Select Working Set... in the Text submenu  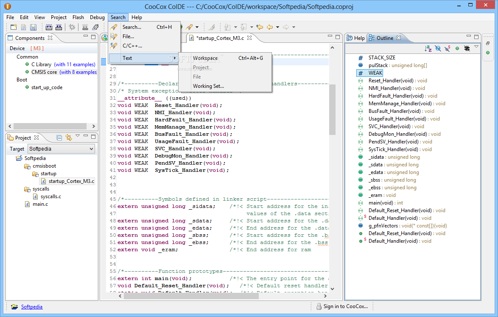[225, 86]
